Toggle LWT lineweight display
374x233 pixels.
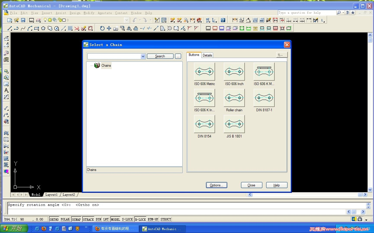(x=106, y=219)
